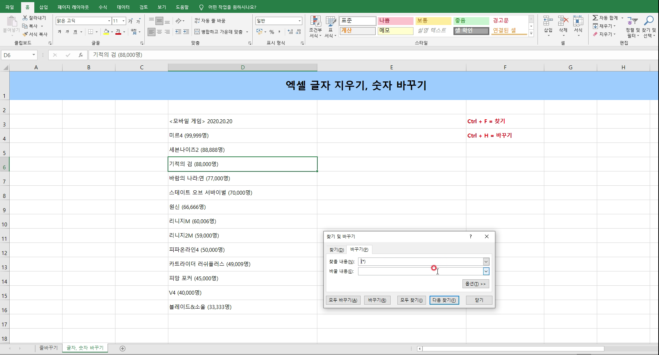The image size is (659, 355).
Task: Switch to the Find (찾기) tab in dialog
Action: [337, 250]
